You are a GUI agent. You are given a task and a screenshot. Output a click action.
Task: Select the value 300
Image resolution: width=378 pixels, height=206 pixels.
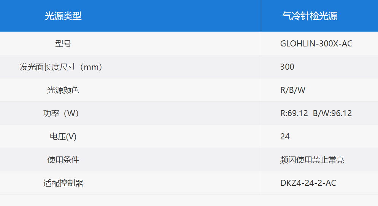click(287, 67)
